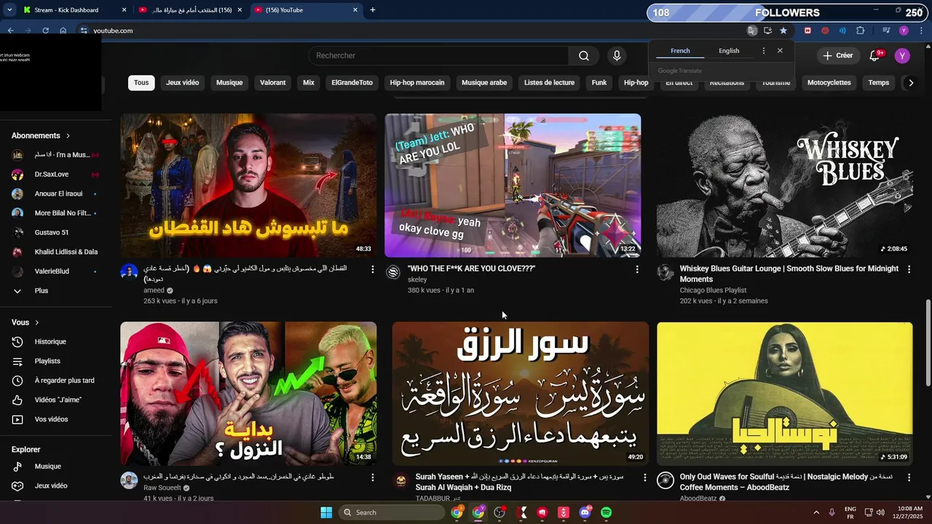Click the install app icon in the address bar
The image size is (932, 524).
[x=767, y=31]
